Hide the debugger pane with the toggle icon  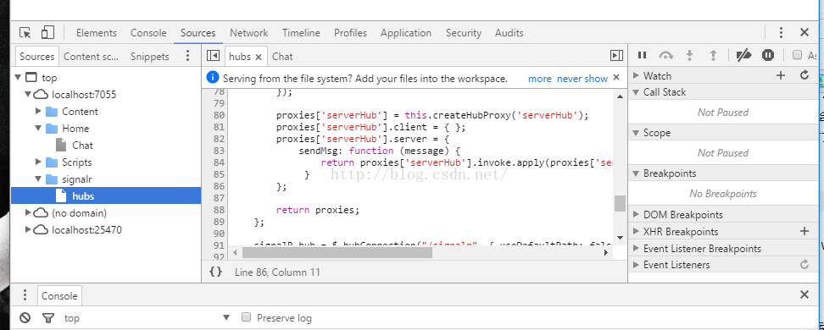616,56
